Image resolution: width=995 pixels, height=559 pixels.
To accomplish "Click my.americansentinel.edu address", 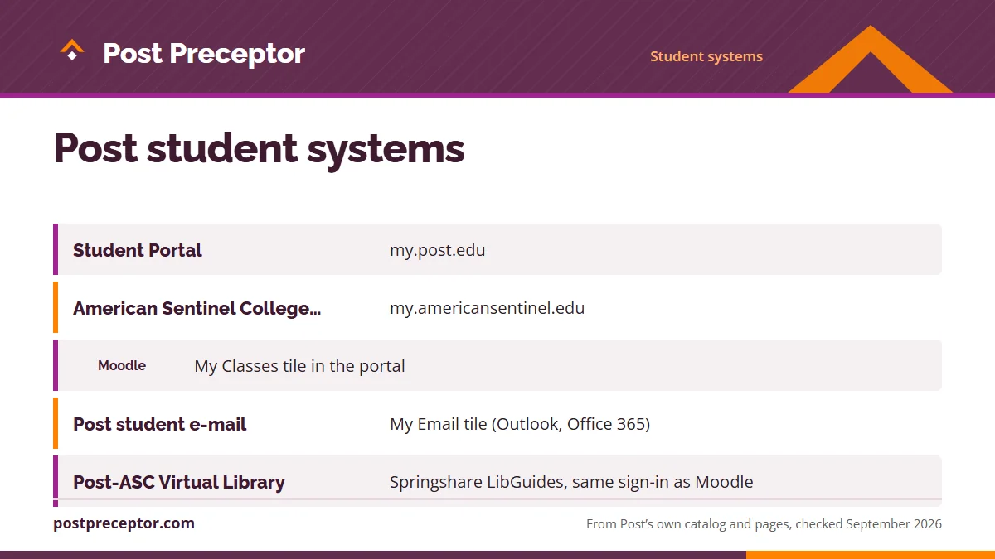I will pyautogui.click(x=488, y=308).
